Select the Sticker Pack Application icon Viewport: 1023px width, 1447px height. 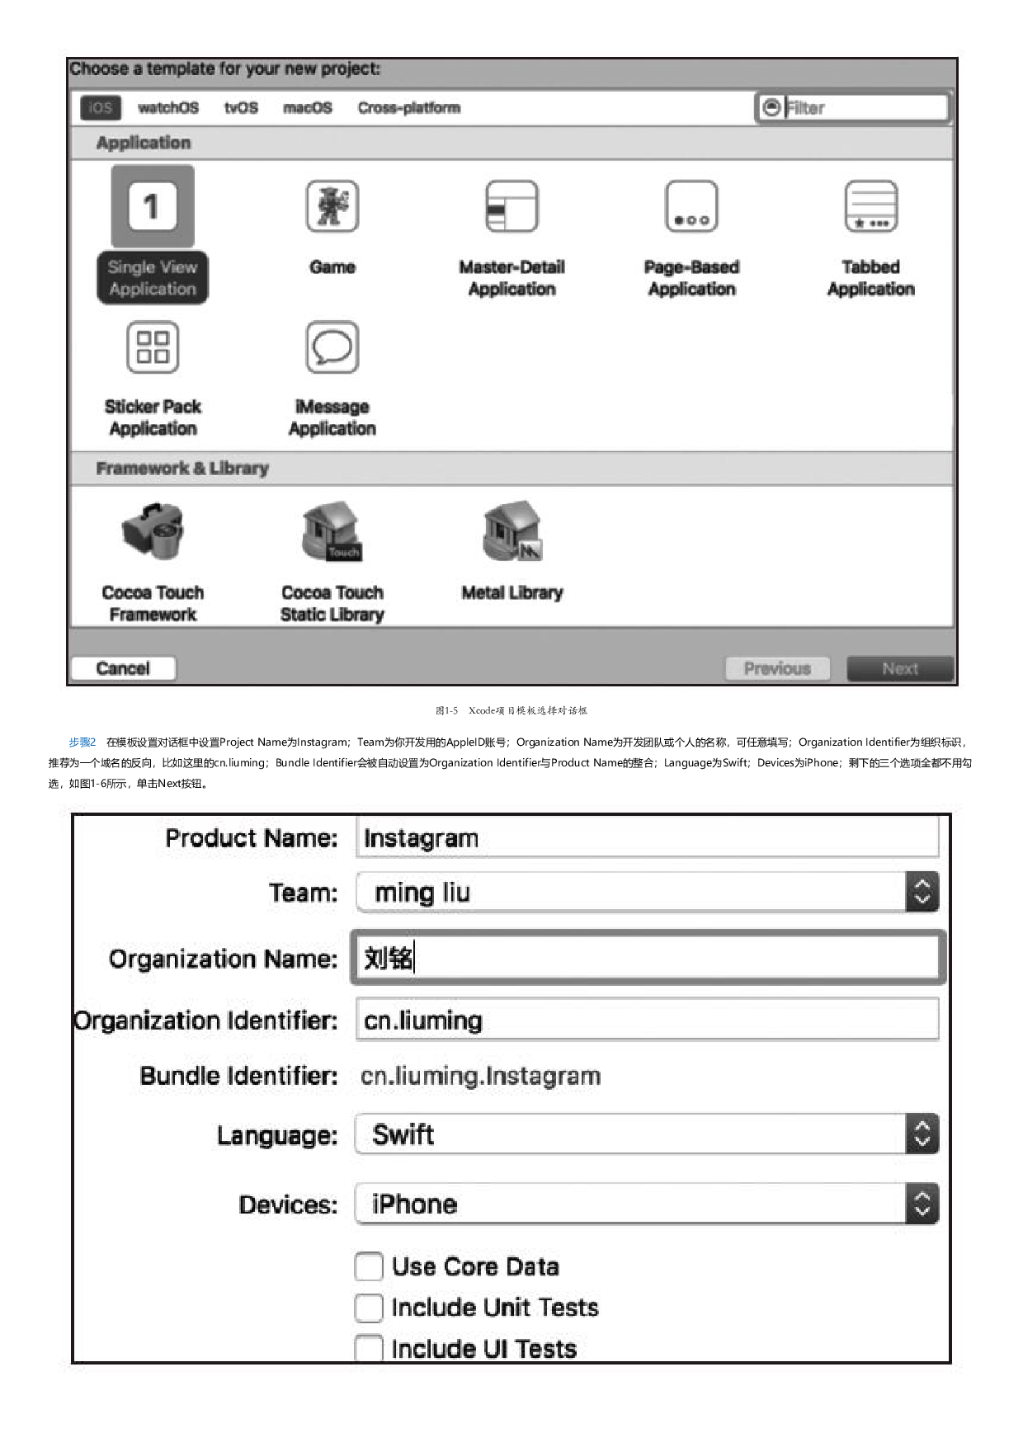[153, 347]
